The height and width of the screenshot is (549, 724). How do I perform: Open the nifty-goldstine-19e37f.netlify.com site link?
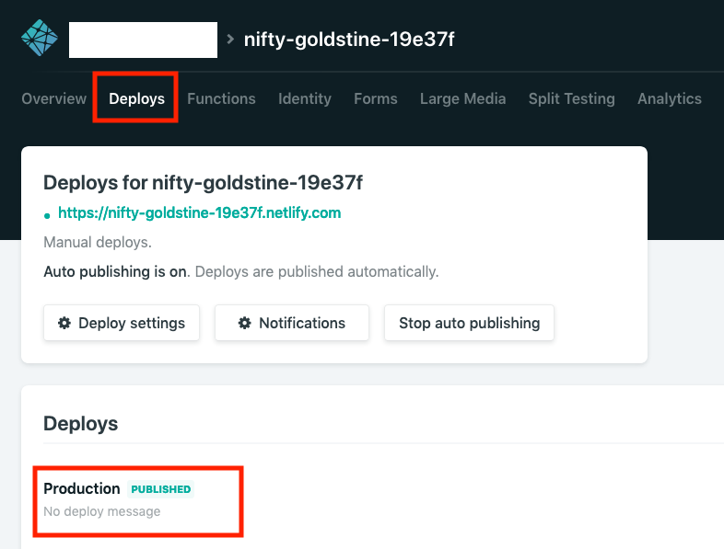(200, 213)
